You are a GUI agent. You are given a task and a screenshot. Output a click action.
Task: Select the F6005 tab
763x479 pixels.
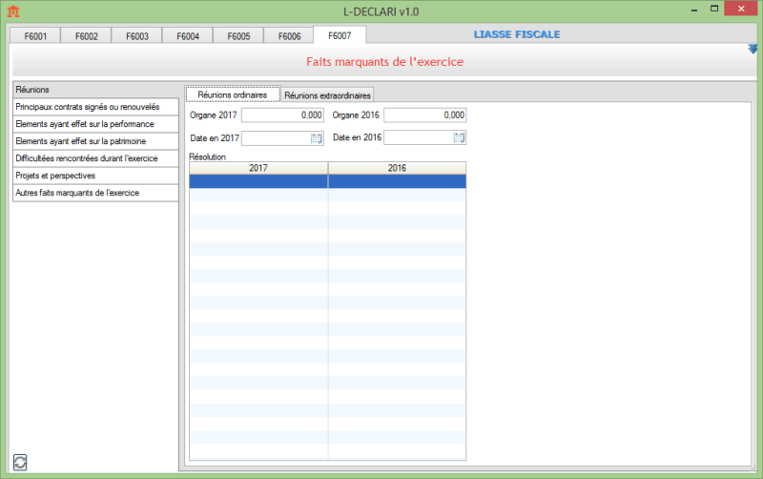click(x=238, y=36)
